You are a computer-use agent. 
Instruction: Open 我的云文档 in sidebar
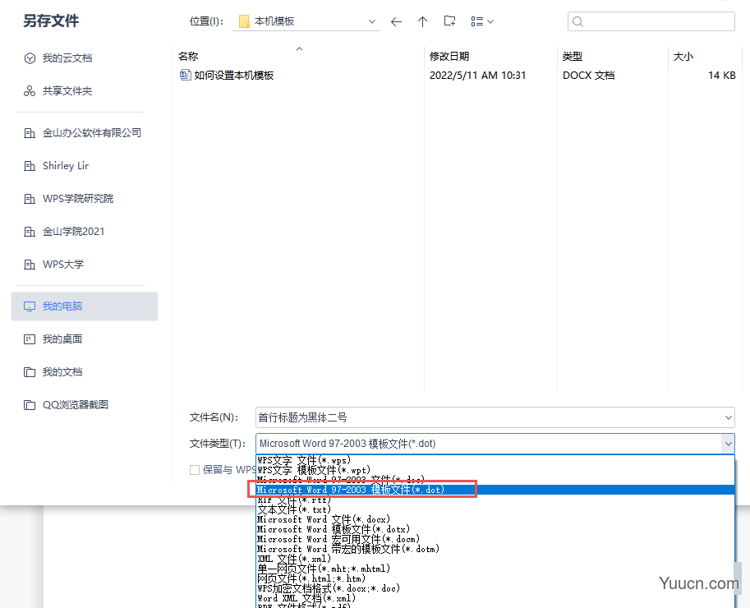point(58,58)
